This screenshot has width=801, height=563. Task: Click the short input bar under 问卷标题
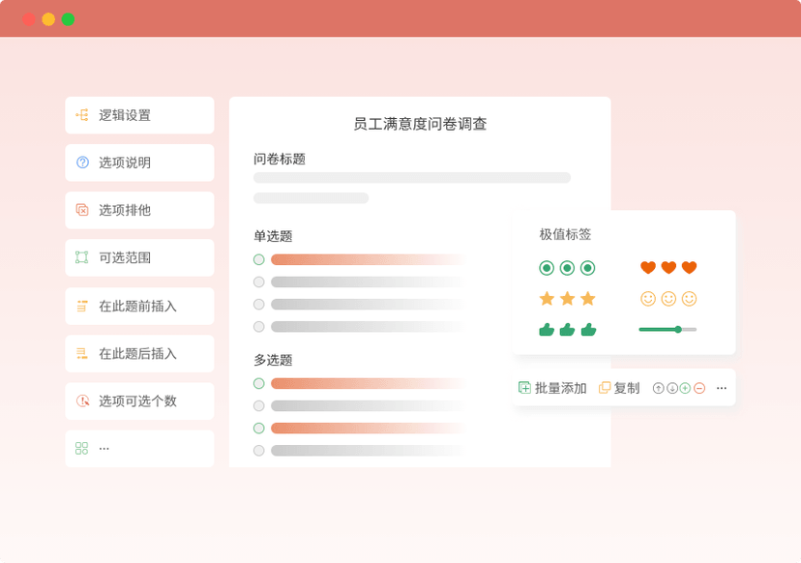click(x=311, y=197)
